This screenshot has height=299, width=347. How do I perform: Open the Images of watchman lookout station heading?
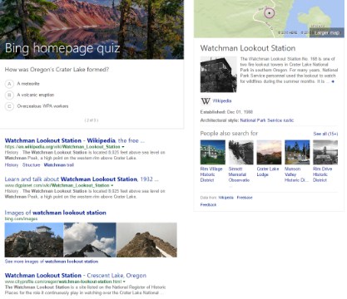click(56, 213)
